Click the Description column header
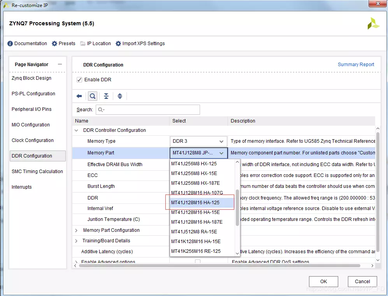The width and height of the screenshot is (388, 296). (x=301, y=121)
